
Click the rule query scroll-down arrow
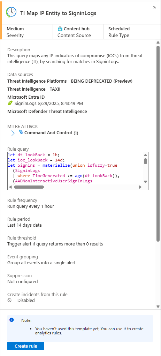tap(146, 182)
